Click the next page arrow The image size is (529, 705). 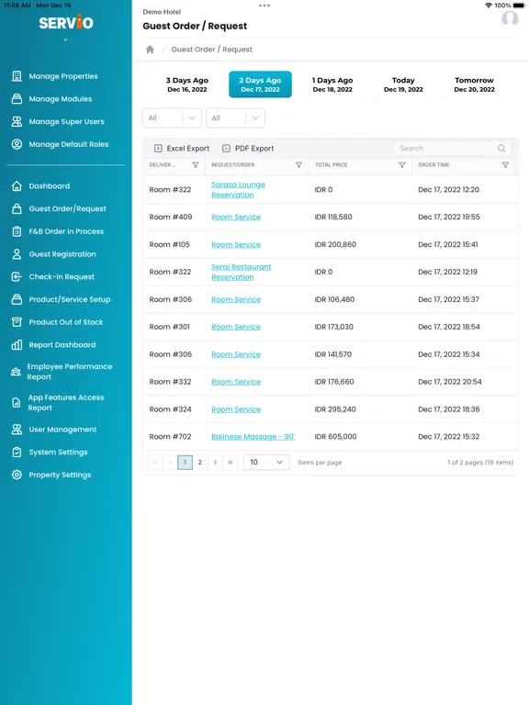click(x=215, y=463)
